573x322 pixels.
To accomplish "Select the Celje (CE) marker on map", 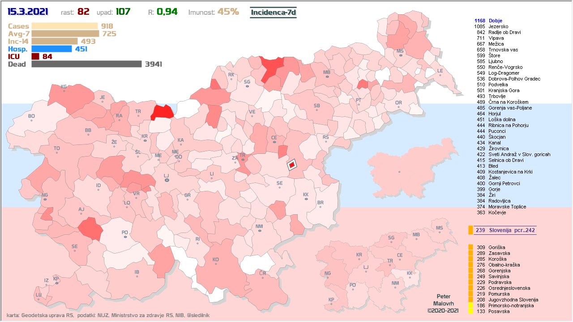I will pos(274,142).
